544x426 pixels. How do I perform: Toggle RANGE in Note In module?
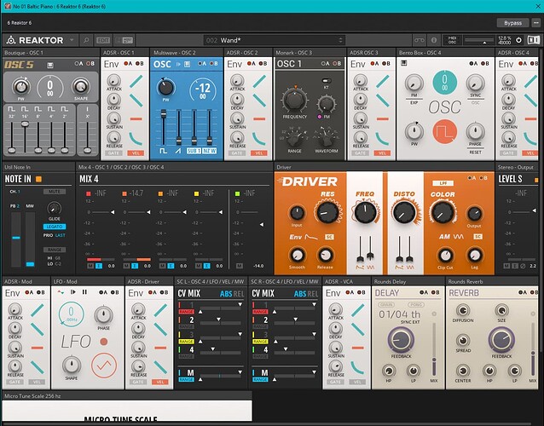(55, 250)
